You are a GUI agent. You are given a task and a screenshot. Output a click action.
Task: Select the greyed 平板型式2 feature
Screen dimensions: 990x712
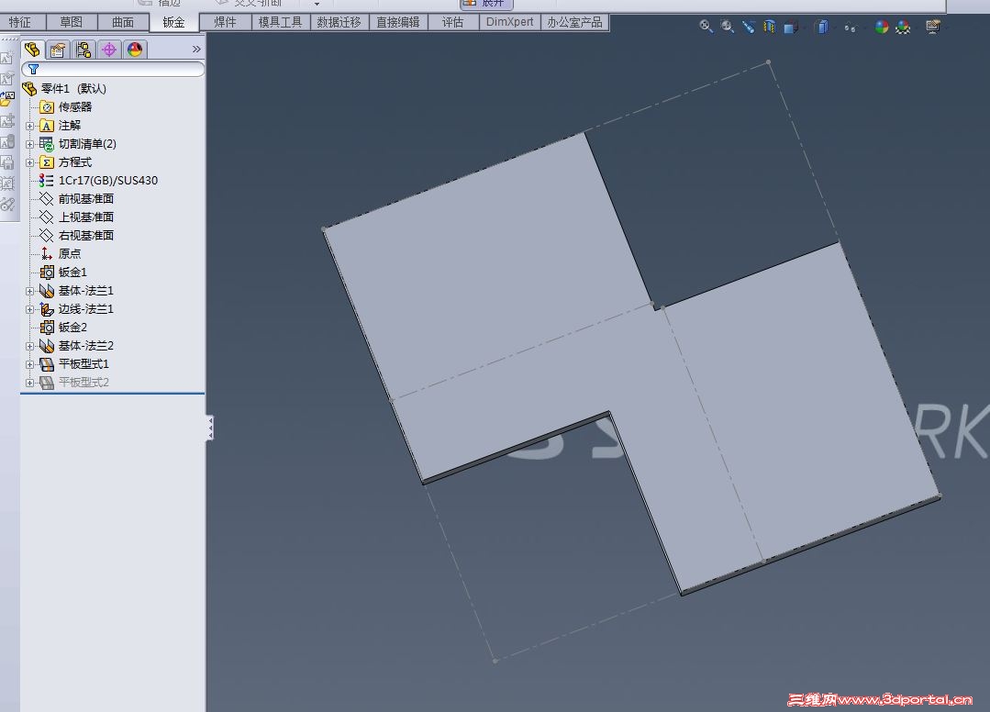(x=83, y=383)
